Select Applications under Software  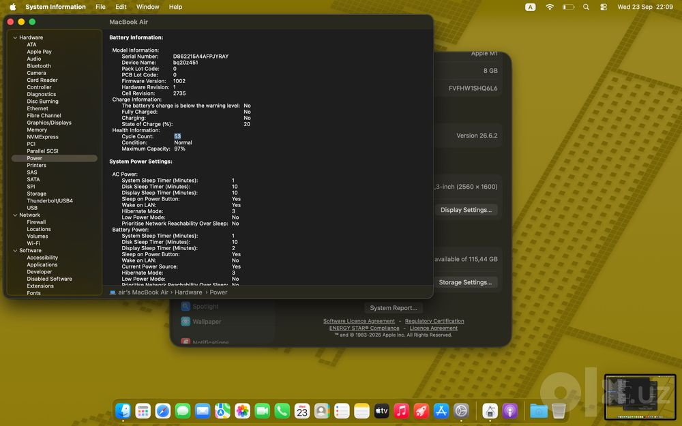[42, 264]
